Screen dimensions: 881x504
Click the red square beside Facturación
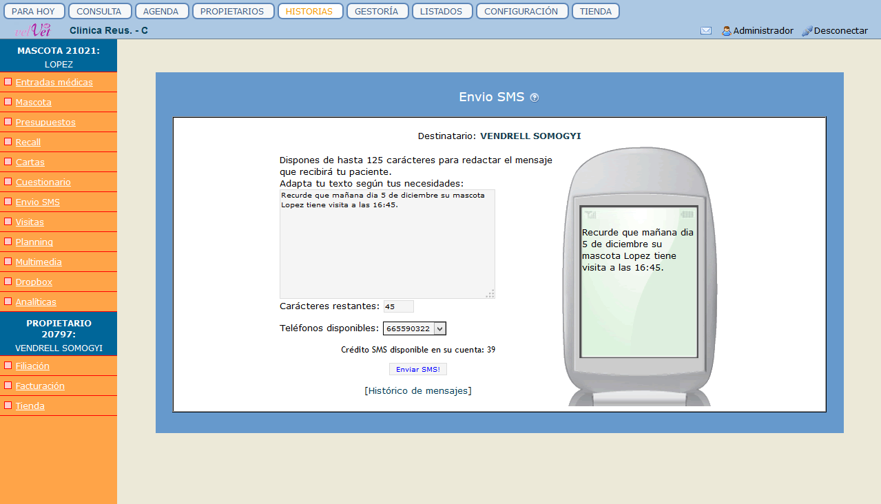point(8,386)
